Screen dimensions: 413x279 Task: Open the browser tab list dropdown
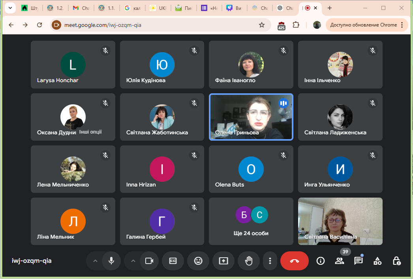click(x=10, y=8)
